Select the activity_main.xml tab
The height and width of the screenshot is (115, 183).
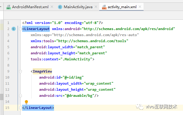[122, 7]
